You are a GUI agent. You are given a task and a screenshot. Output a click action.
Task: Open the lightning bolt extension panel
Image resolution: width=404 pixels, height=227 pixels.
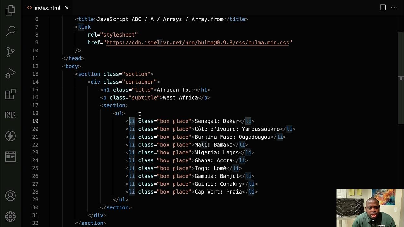(x=10, y=136)
